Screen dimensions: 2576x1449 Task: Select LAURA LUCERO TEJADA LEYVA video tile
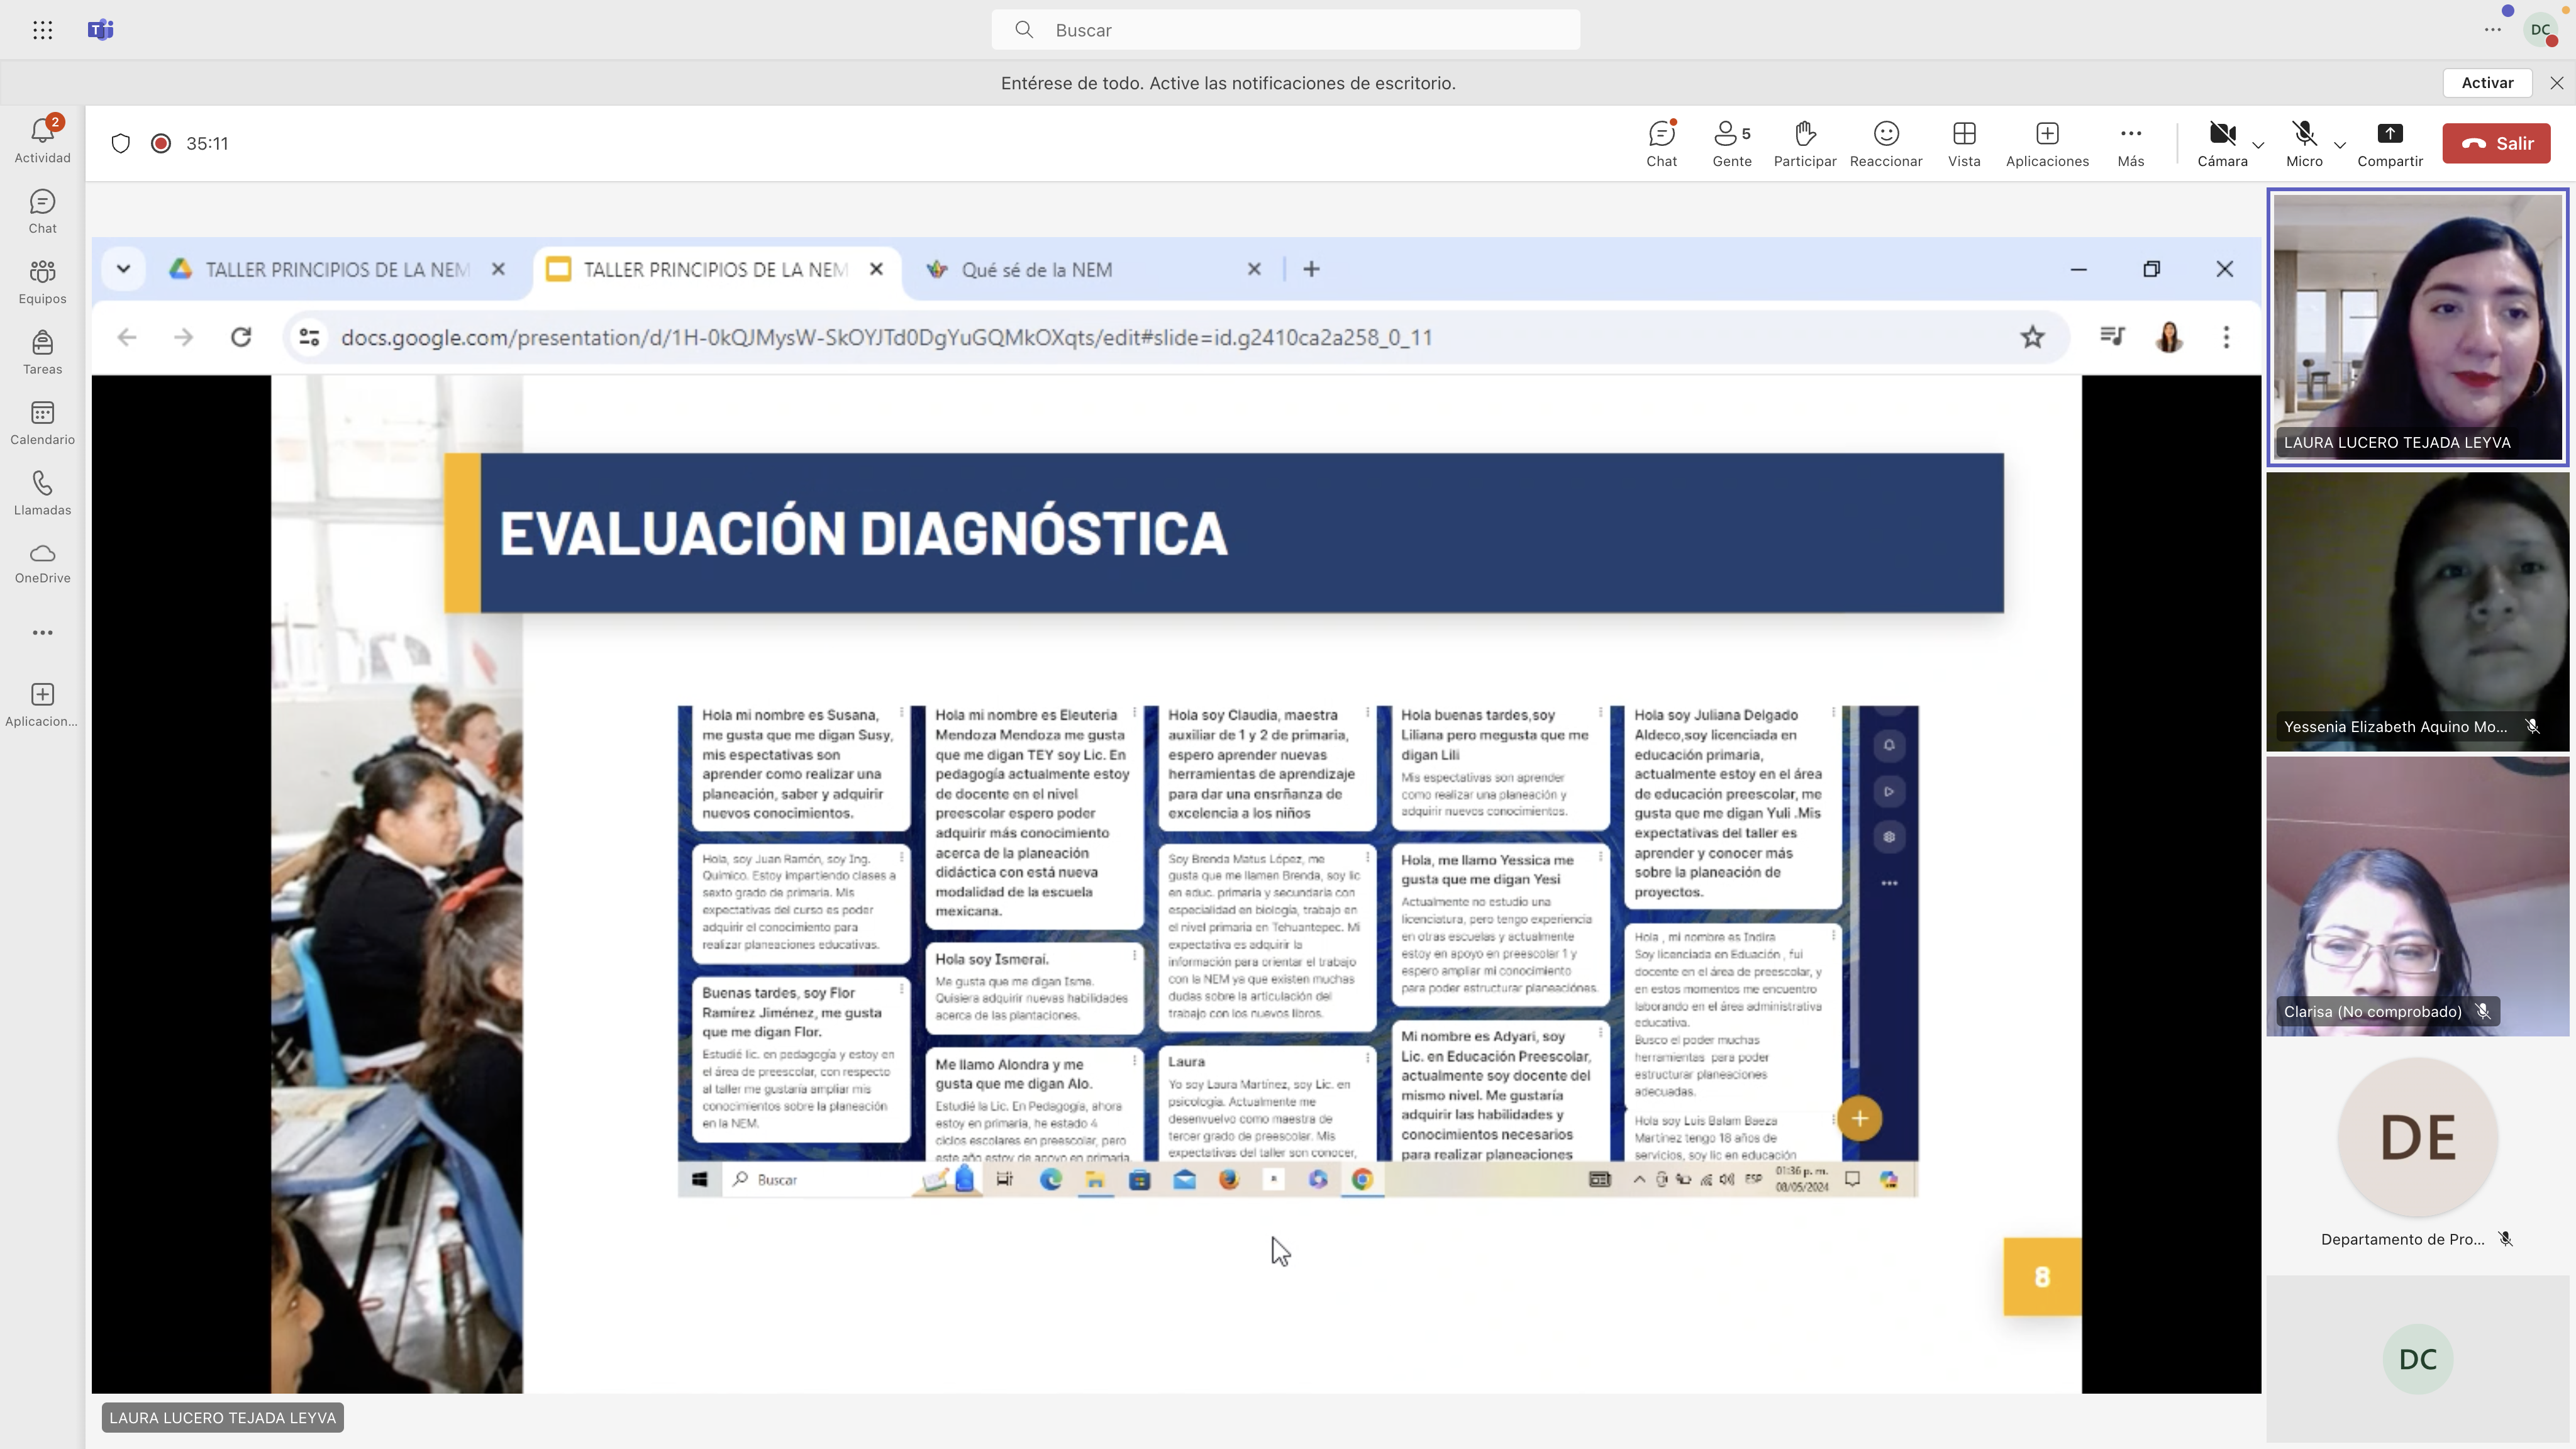pos(2417,327)
